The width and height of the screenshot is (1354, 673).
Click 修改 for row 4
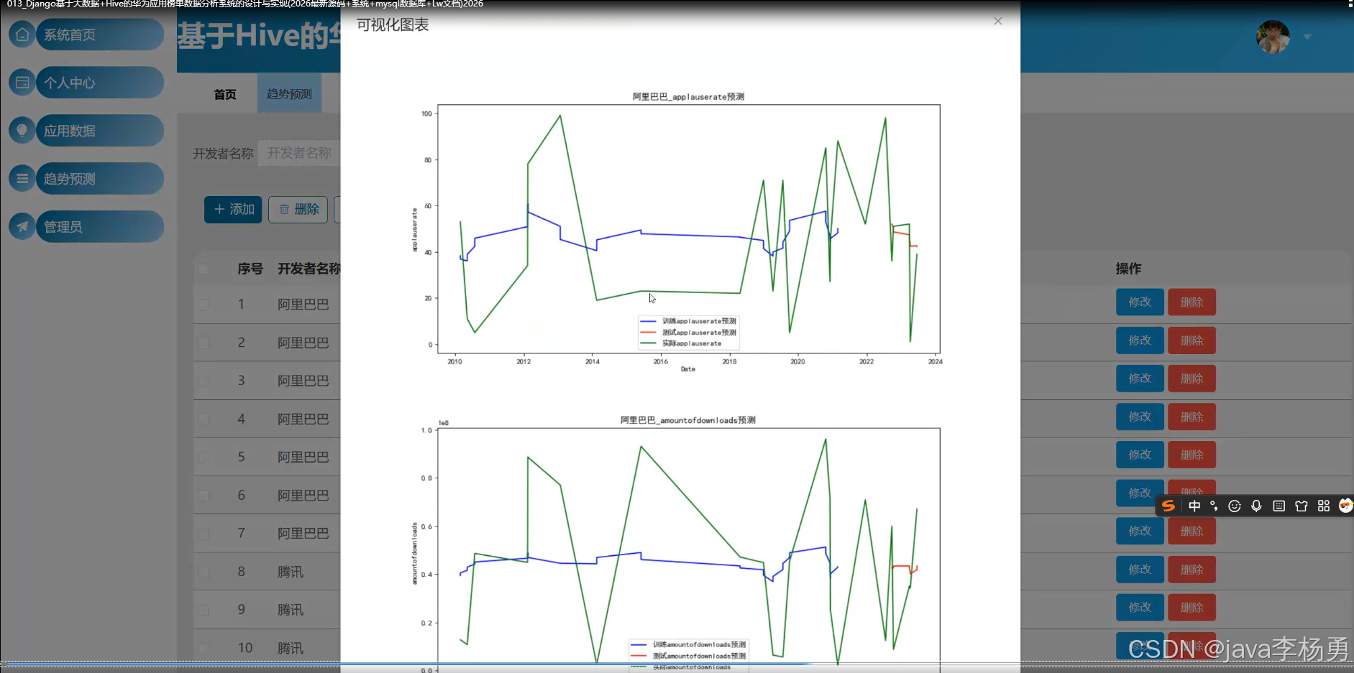pos(1140,417)
